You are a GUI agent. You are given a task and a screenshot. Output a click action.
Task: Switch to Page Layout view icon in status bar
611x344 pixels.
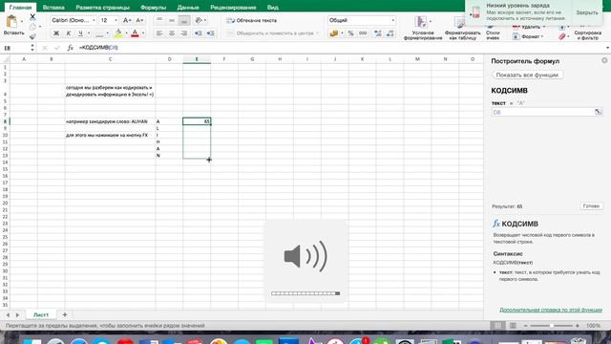tap(513, 325)
